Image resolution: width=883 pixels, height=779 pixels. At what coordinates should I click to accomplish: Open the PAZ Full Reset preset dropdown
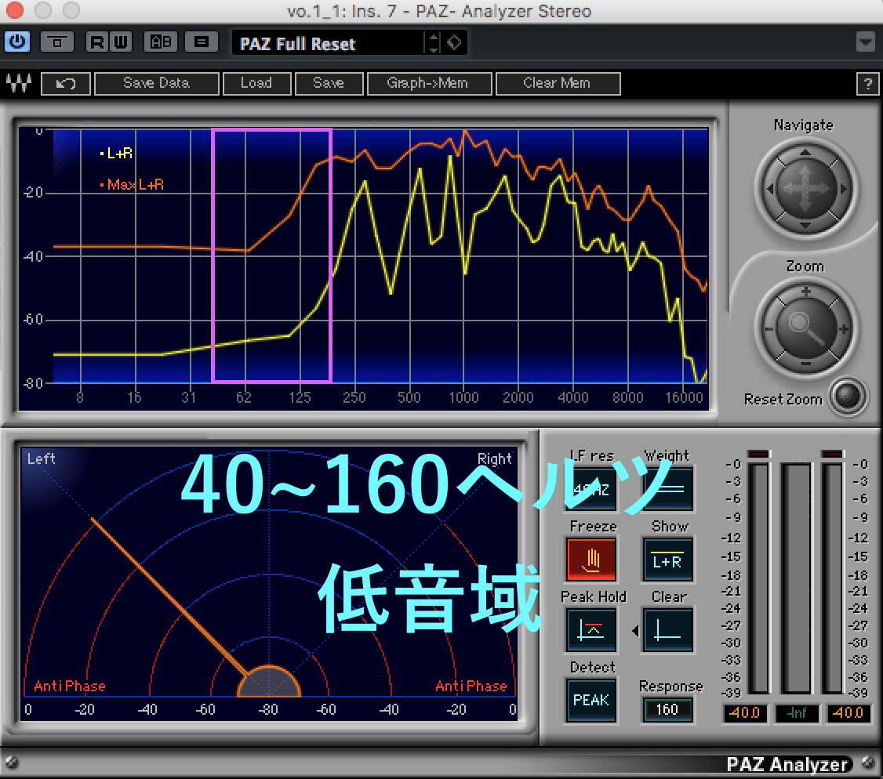[329, 43]
